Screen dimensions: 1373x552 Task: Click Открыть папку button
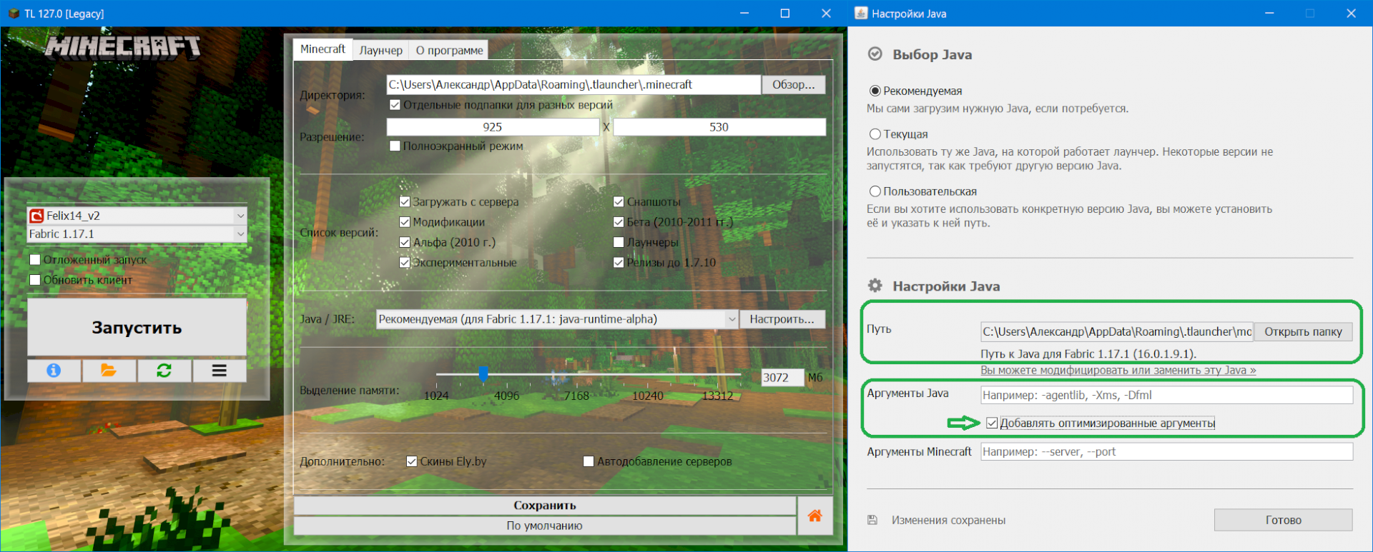coord(1303,331)
